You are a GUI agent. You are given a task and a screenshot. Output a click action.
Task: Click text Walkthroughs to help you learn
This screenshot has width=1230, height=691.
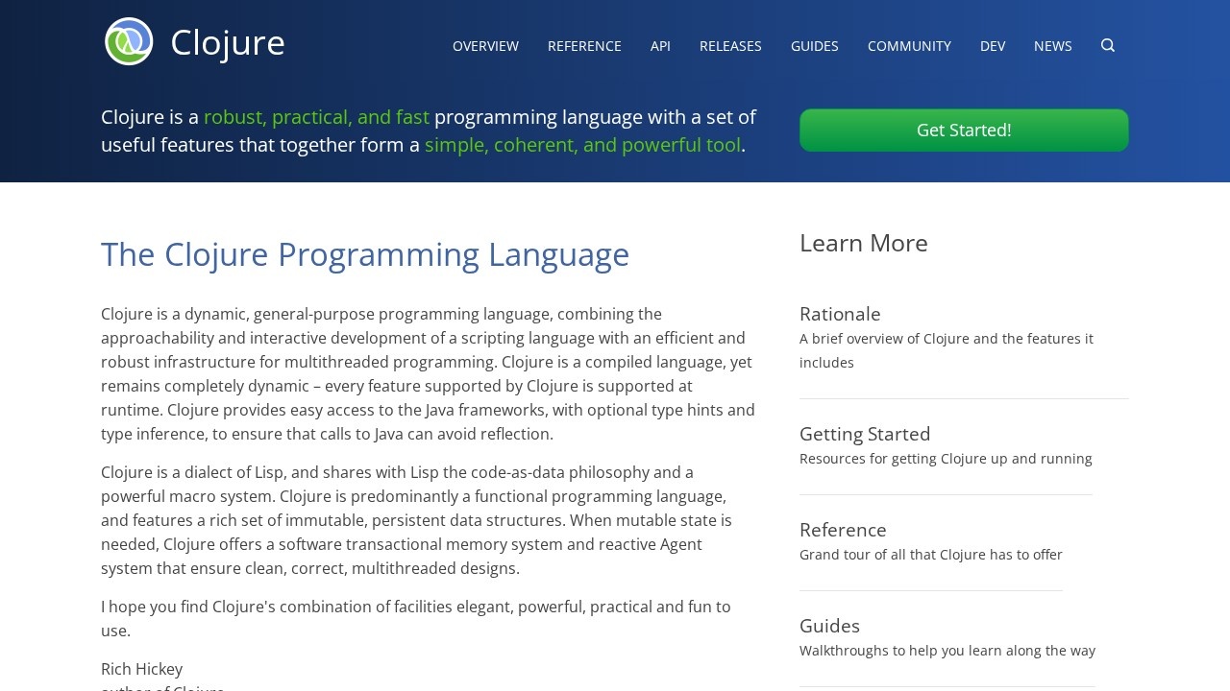tap(947, 651)
